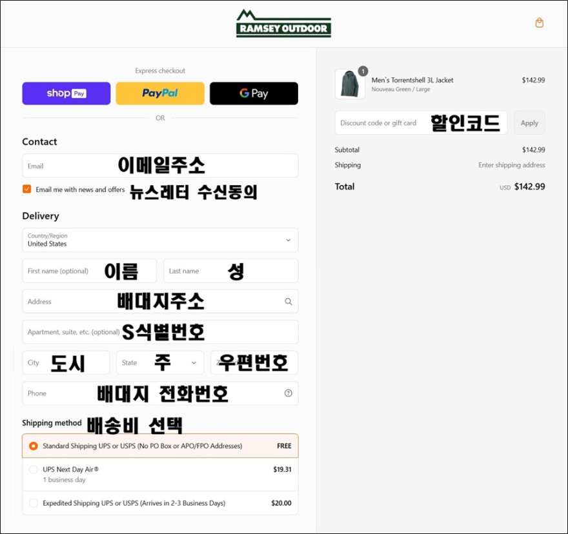This screenshot has height=534, width=568.
Task: Click the Nouveau Green / Large variant text
Action: pyautogui.click(x=401, y=90)
